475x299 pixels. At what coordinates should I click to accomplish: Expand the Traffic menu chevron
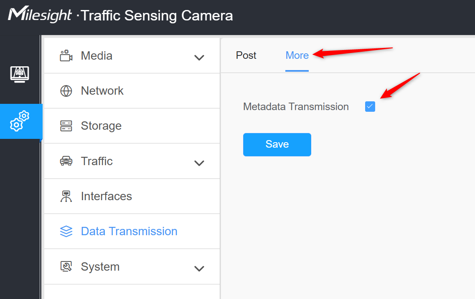[x=199, y=163]
